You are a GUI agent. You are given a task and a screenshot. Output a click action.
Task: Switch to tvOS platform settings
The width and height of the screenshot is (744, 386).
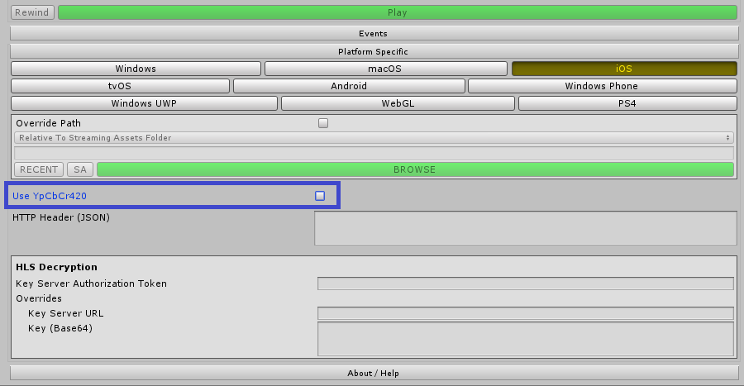(120, 86)
